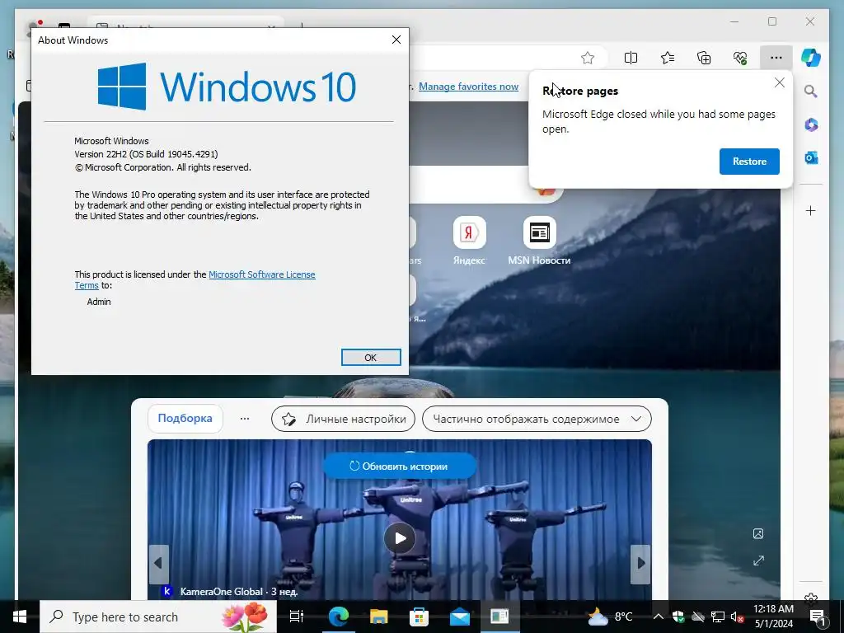The image size is (844, 633).
Task: Click the plus icon to customize sidebar
Action: tap(811, 210)
